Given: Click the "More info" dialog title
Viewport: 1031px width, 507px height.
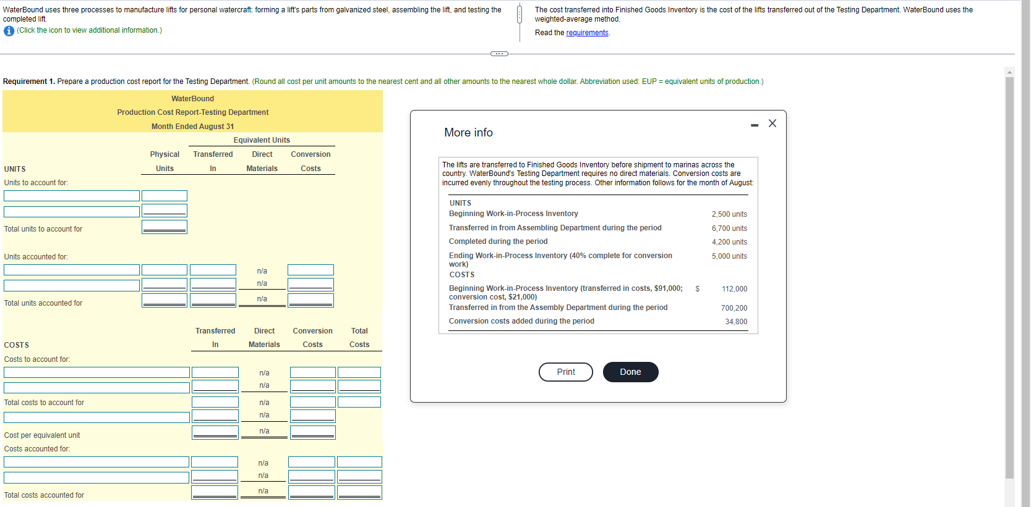Looking at the screenshot, I should tap(469, 133).
